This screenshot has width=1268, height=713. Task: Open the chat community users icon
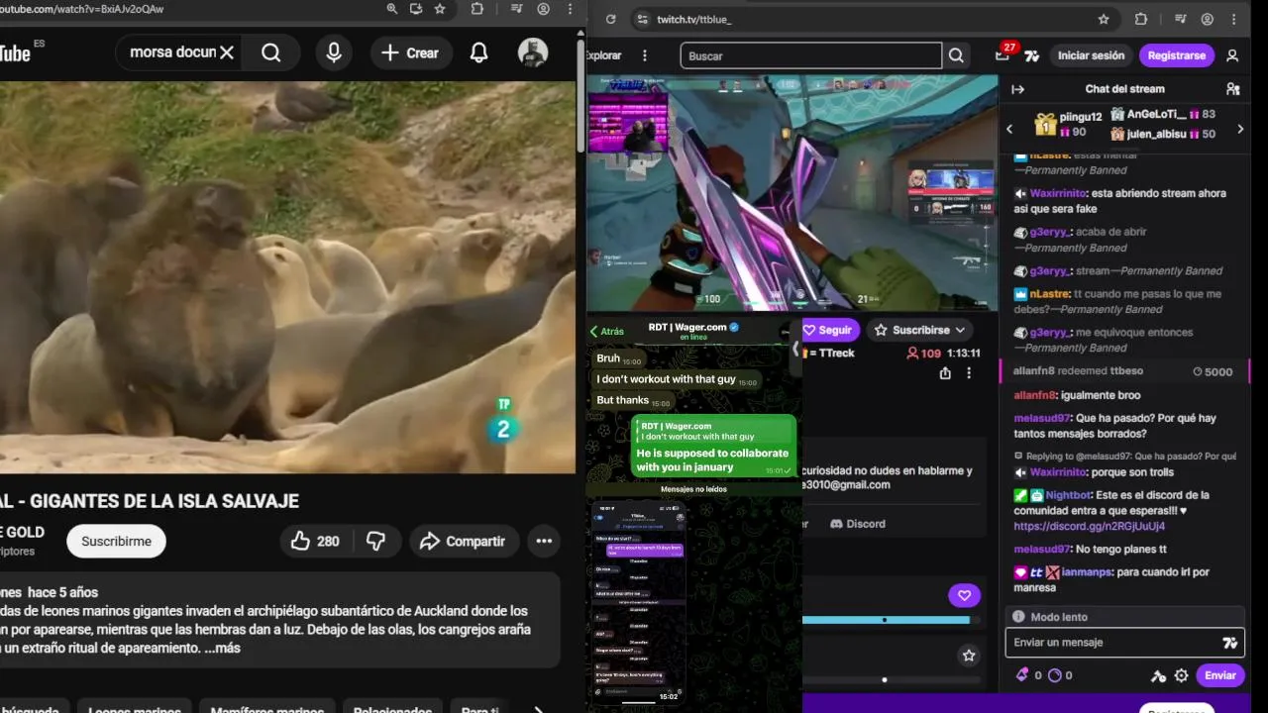(x=1232, y=89)
